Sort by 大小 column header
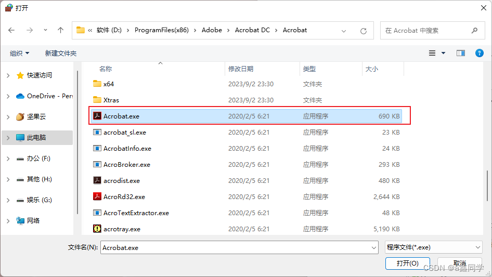Screen dimensions: 492x277 372,69
